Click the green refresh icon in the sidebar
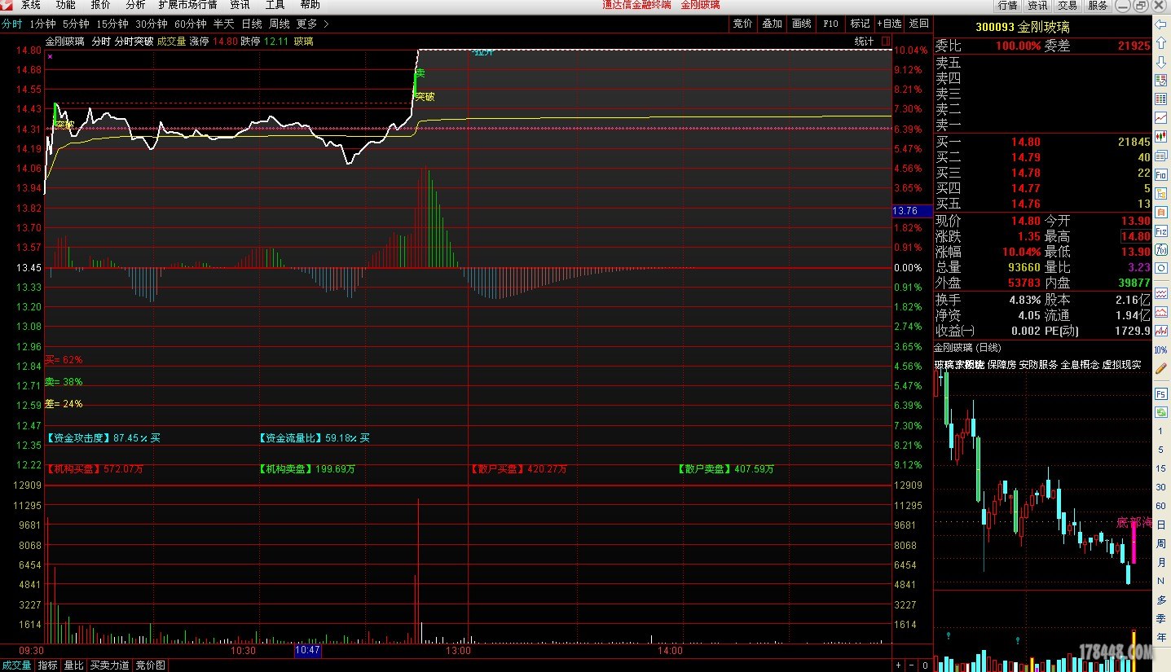Viewport: 1171px width, 672px height. click(x=1160, y=412)
